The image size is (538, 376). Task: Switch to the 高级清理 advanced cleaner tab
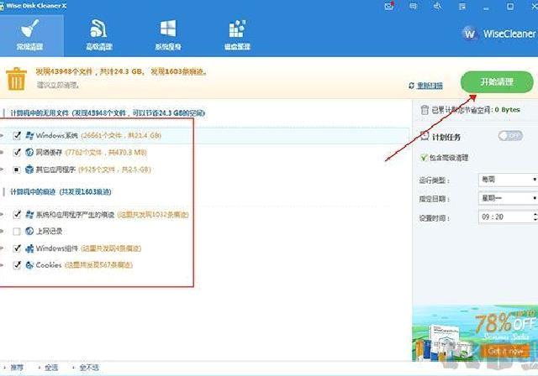tap(99, 35)
